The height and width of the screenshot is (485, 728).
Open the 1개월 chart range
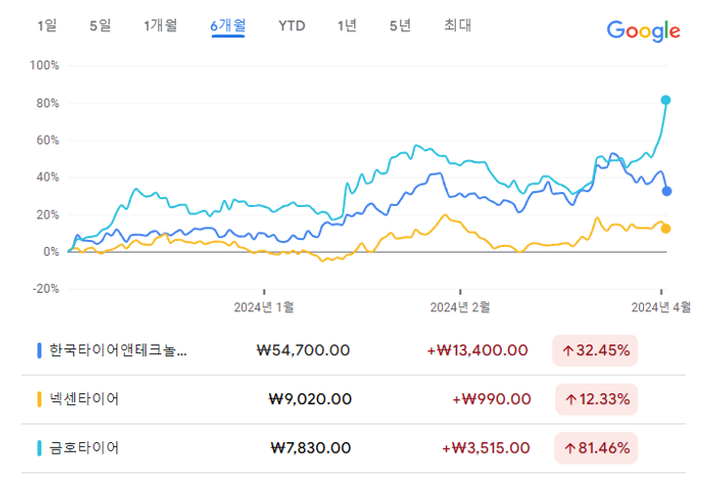[x=160, y=25]
